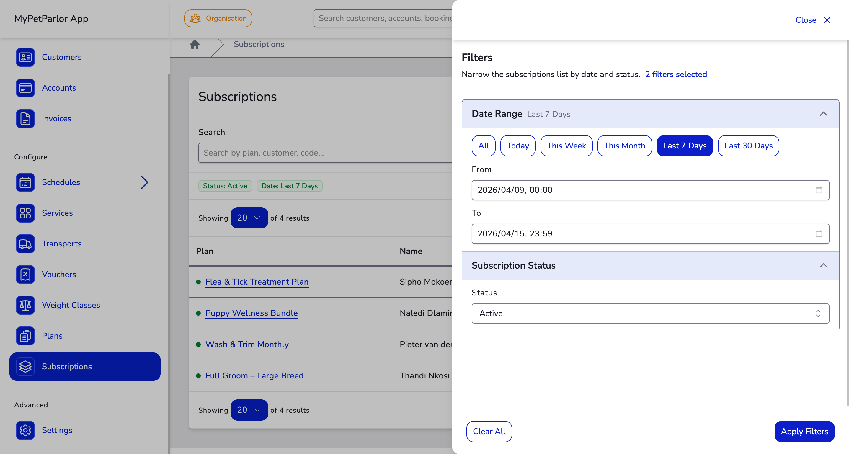The width and height of the screenshot is (849, 454).
Task: Open the Status Active dropdown
Action: [650, 313]
